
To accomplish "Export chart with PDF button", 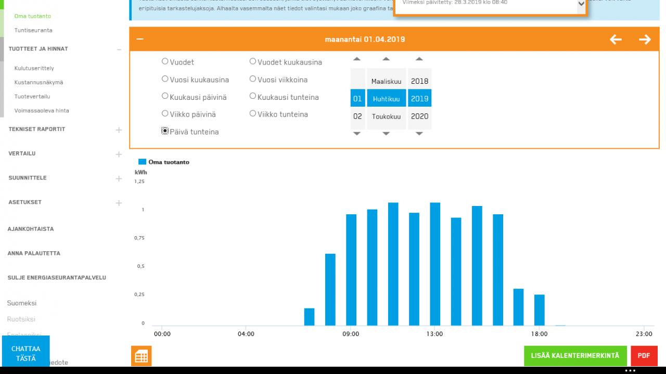I will [x=644, y=356].
